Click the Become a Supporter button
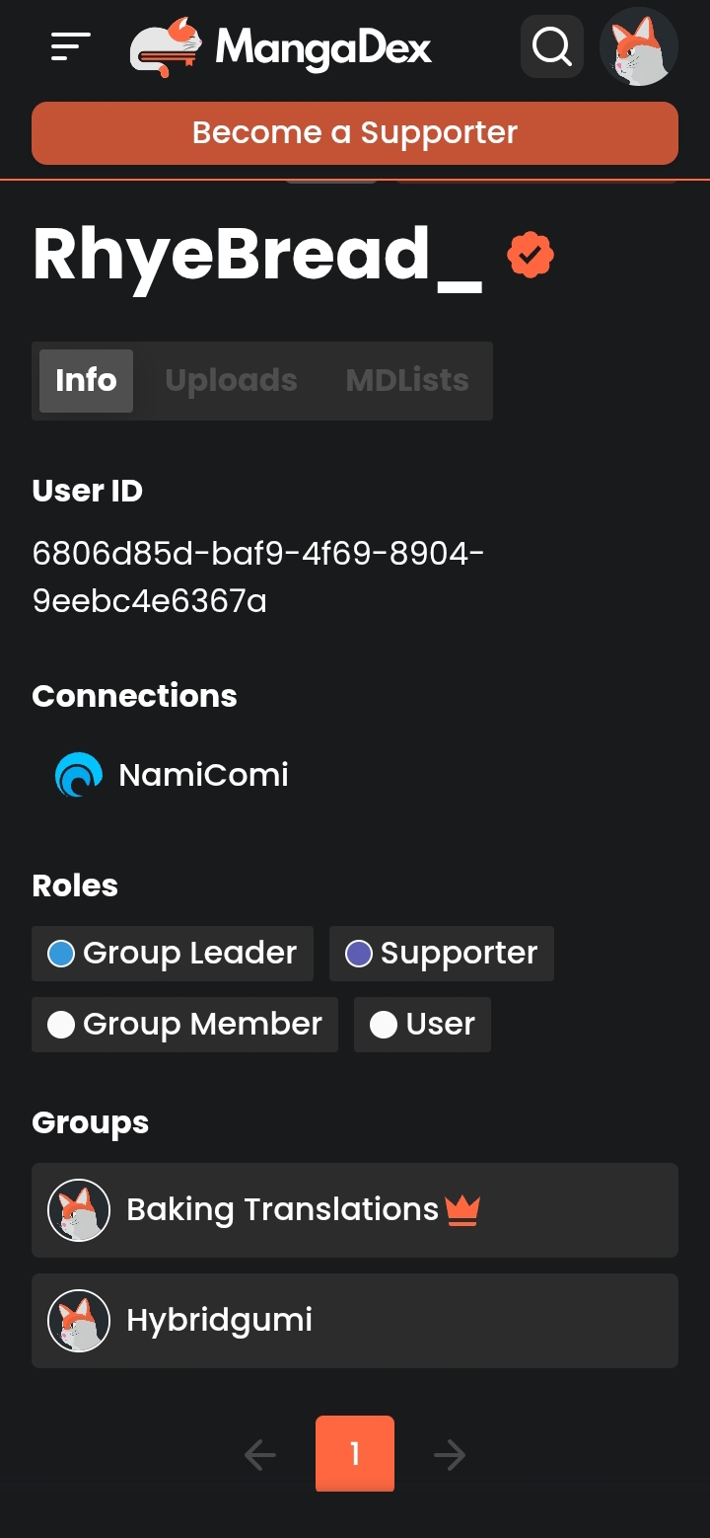This screenshot has height=1538, width=710. coord(355,133)
